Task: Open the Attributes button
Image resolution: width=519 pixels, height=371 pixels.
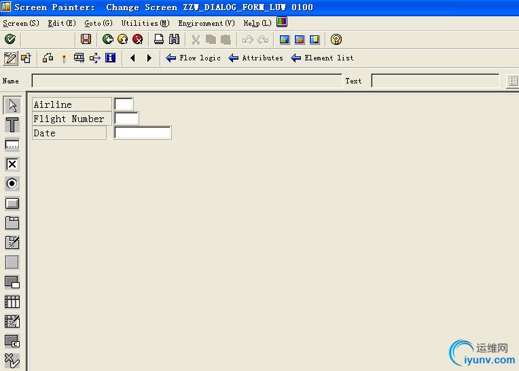Action: [x=256, y=58]
